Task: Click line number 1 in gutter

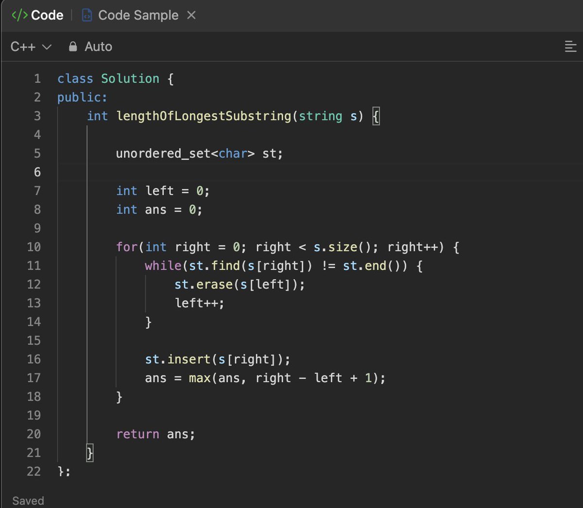Action: pos(37,79)
